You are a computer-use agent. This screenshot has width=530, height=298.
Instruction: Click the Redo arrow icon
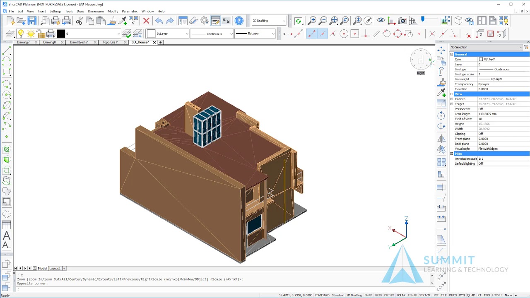170,21
